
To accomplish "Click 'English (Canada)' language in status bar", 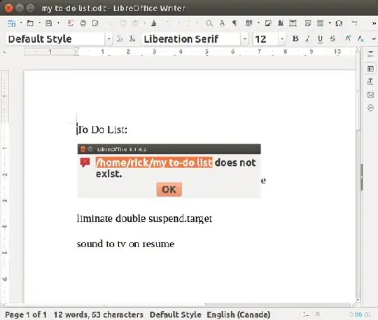I will (x=239, y=314).
